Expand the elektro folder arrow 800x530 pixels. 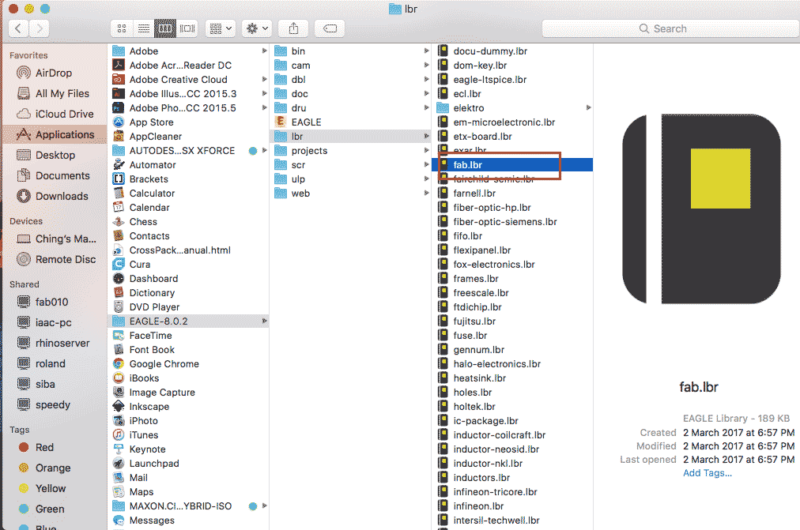pos(588,107)
